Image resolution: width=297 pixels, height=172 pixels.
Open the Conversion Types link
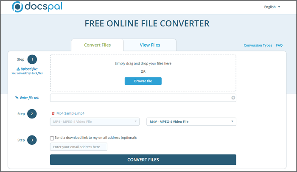coord(258,45)
